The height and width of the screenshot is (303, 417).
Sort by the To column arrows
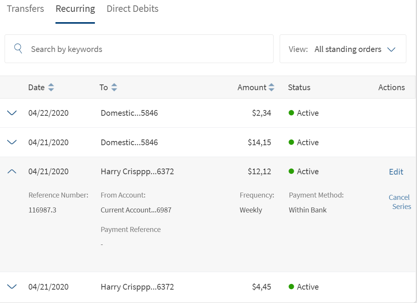pos(114,87)
